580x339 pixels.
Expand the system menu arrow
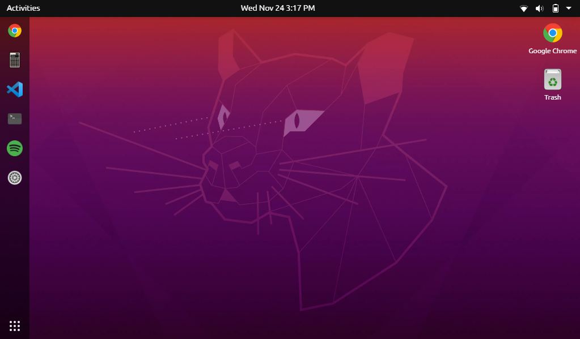click(569, 8)
